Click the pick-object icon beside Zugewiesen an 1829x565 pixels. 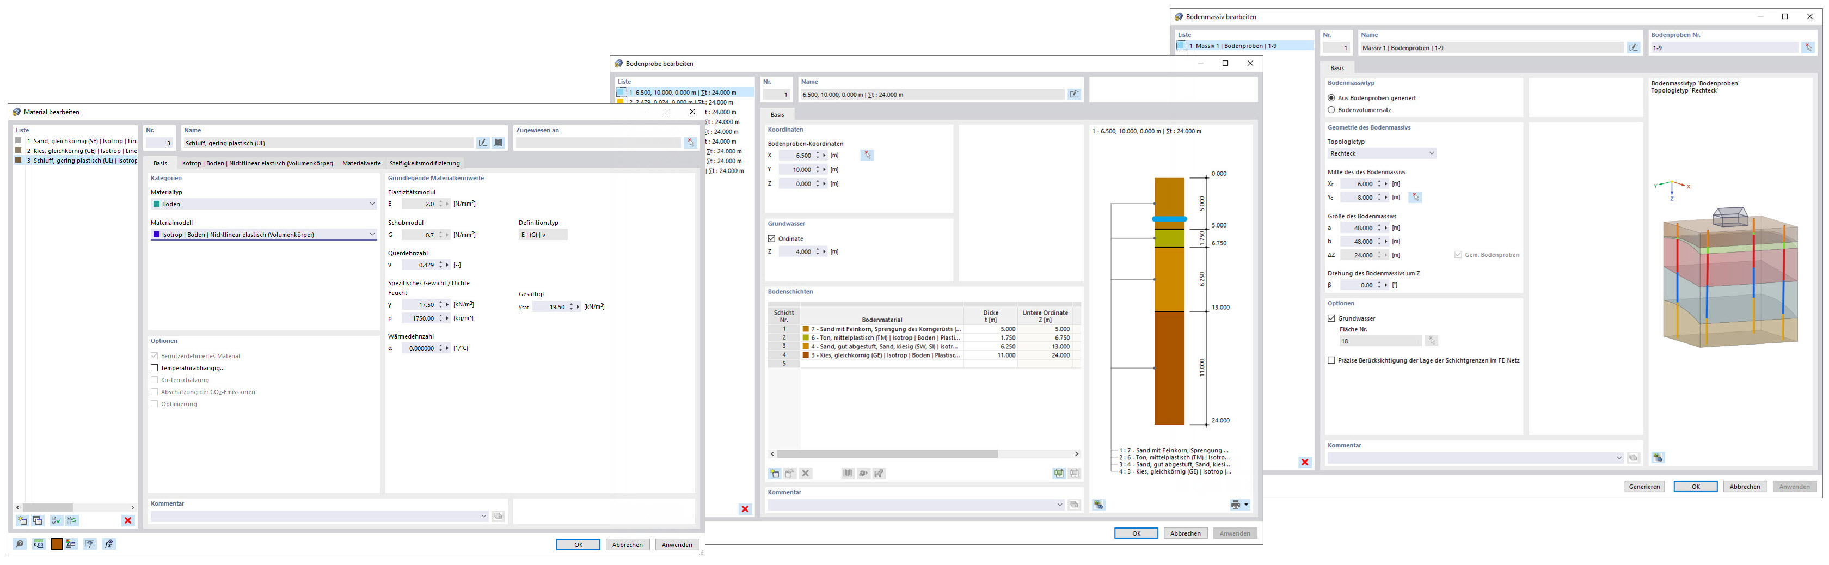click(x=690, y=143)
